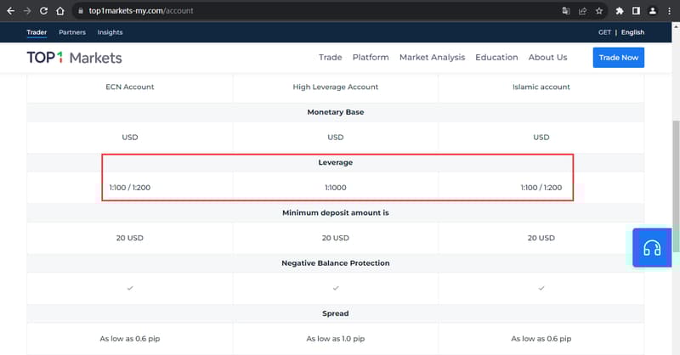Open the About Us menu
680x355 pixels.
point(547,57)
